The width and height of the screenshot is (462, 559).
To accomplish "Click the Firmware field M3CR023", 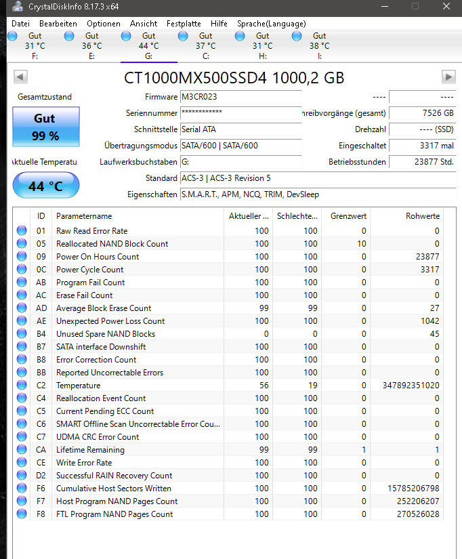I will click(240, 97).
